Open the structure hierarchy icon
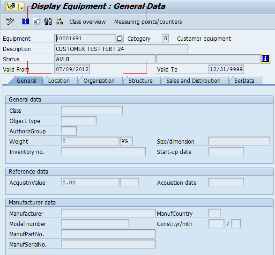This screenshot has width=275, height=255. (x=59, y=22)
